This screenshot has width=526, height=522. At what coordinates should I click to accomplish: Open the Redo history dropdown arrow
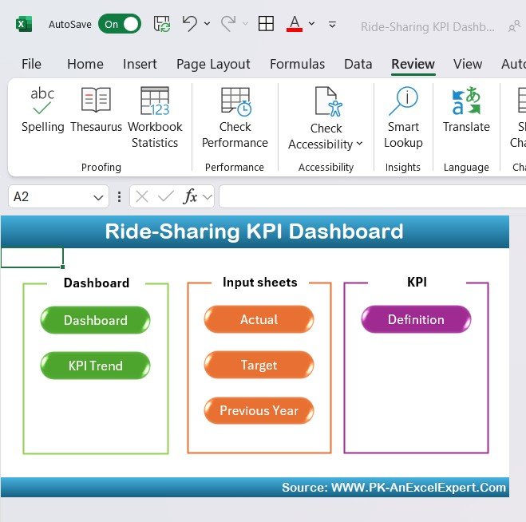tap(245, 24)
